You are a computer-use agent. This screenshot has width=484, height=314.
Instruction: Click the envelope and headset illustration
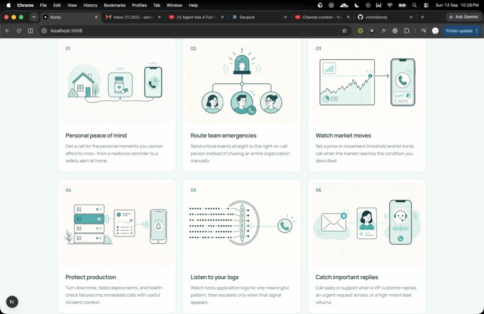coord(367,223)
